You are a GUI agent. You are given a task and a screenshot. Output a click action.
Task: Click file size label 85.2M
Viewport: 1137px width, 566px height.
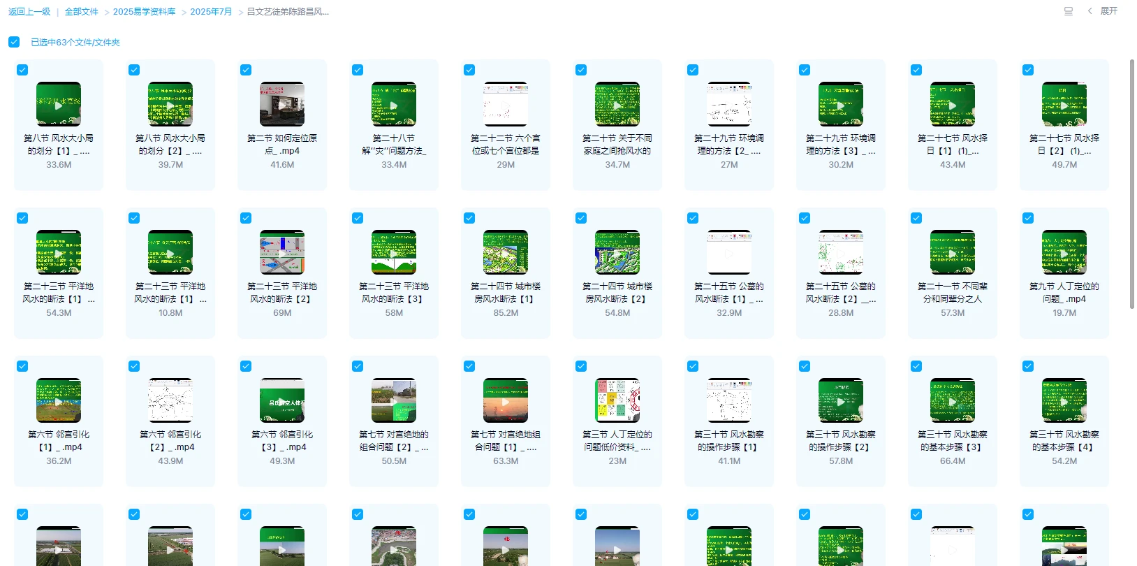click(506, 313)
